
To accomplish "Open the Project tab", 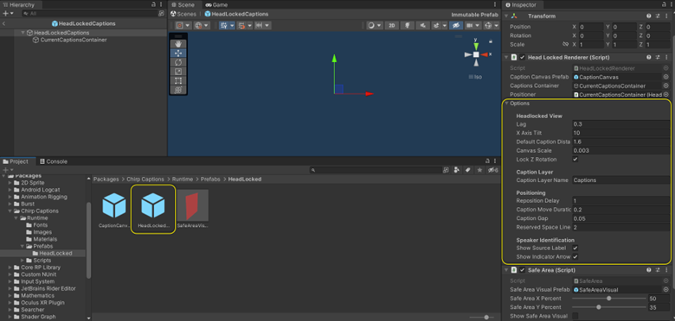I will [x=16, y=161].
